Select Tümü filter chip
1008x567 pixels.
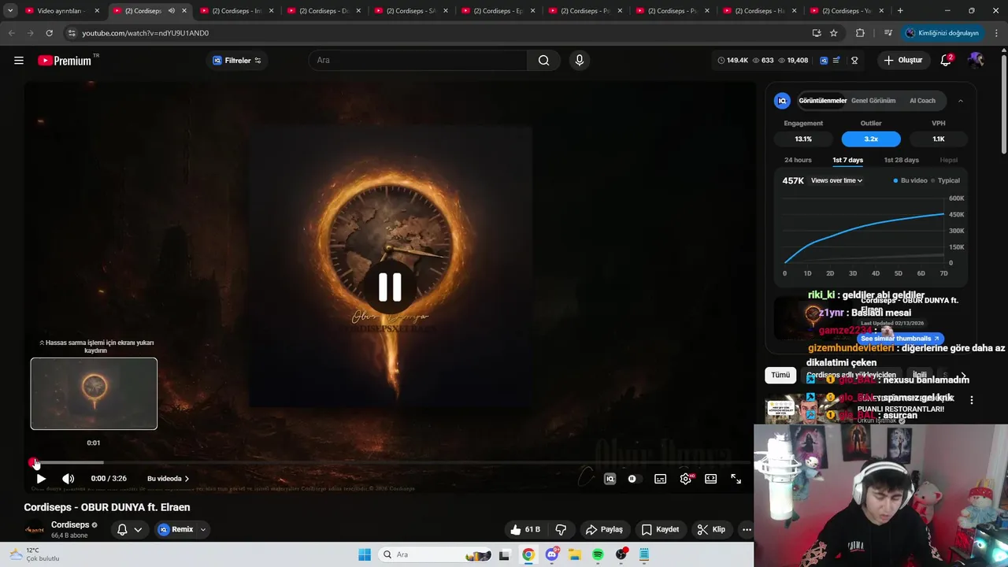[x=780, y=375]
